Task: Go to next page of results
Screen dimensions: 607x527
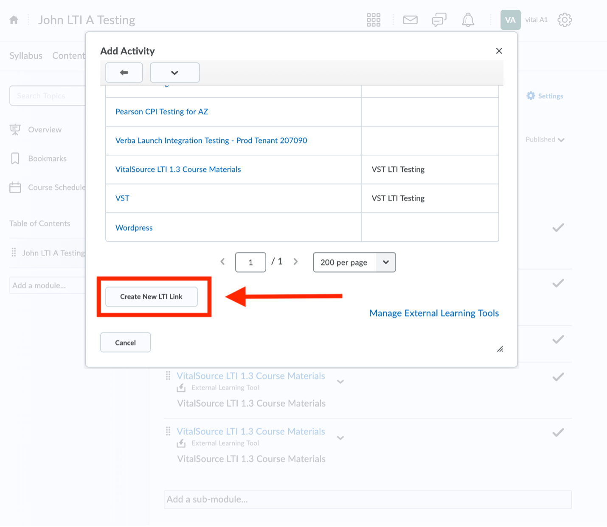Action: 296,262
